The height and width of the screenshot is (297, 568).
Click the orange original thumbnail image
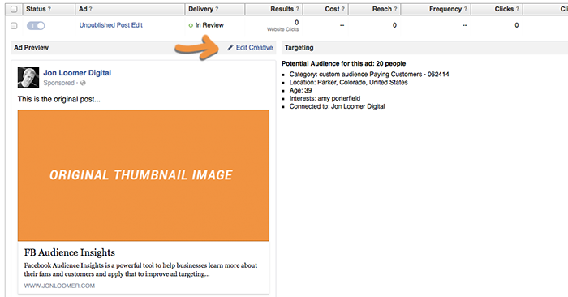point(144,175)
